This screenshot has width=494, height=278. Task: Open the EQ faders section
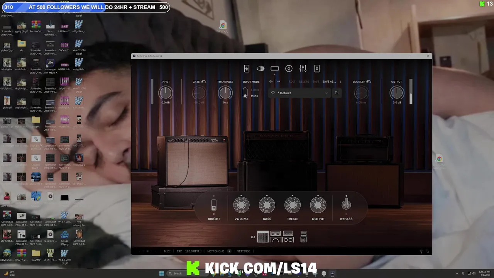pos(303,69)
